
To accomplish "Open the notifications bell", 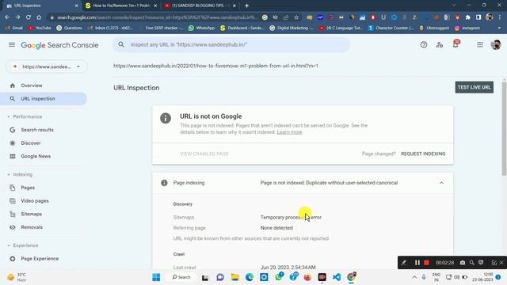I will tap(456, 44).
